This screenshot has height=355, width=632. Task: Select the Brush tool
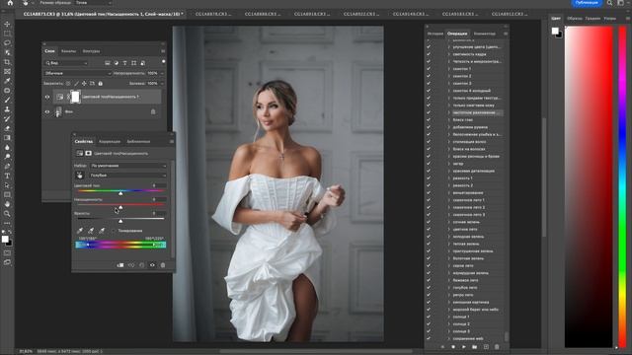tap(7, 100)
